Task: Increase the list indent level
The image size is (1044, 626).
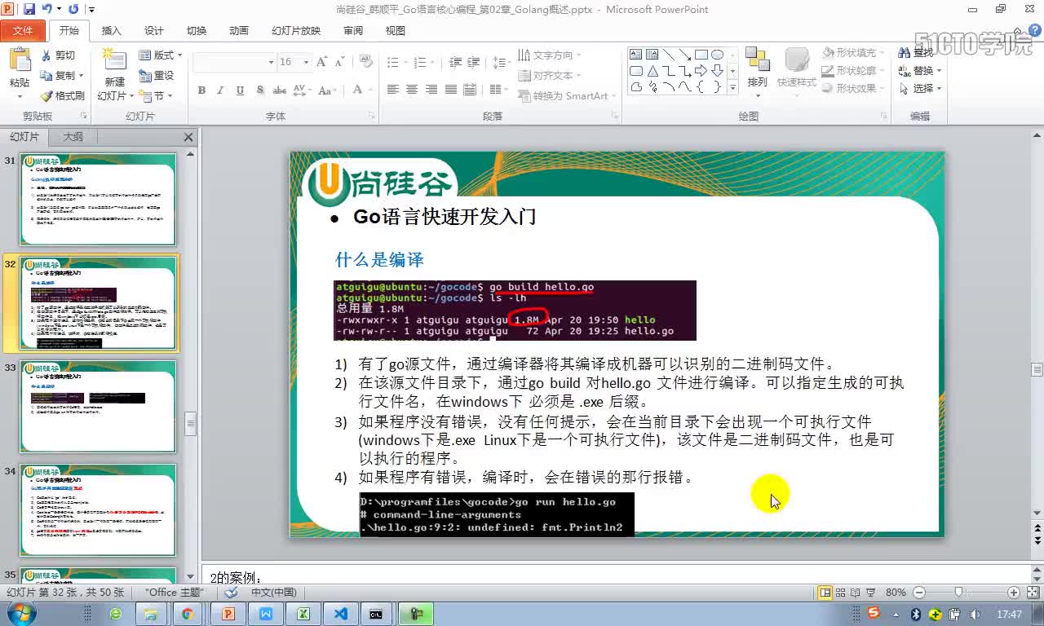Action: click(475, 62)
